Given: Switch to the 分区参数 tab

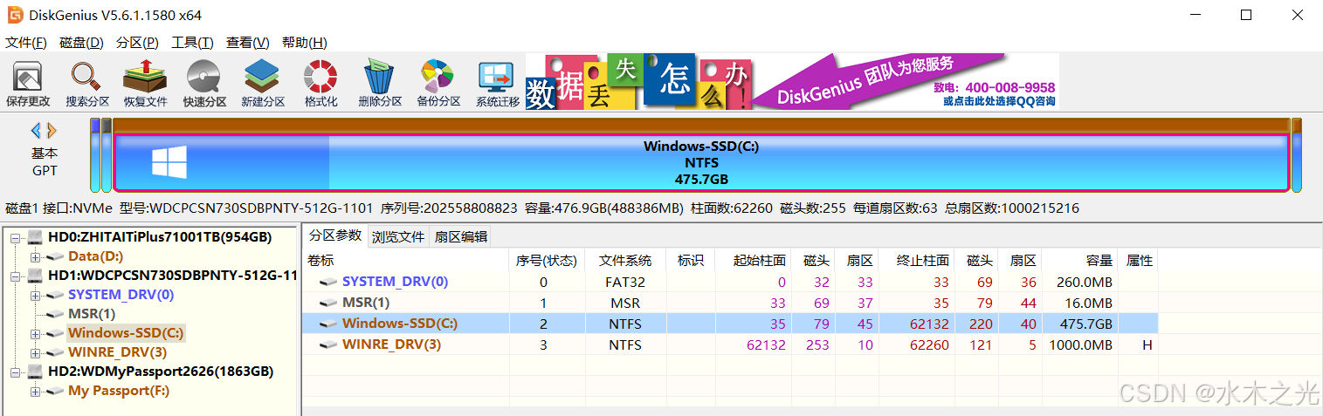Looking at the screenshot, I should point(335,236).
